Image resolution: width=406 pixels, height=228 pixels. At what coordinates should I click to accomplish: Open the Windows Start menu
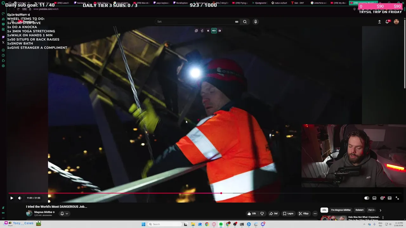(x=143, y=224)
